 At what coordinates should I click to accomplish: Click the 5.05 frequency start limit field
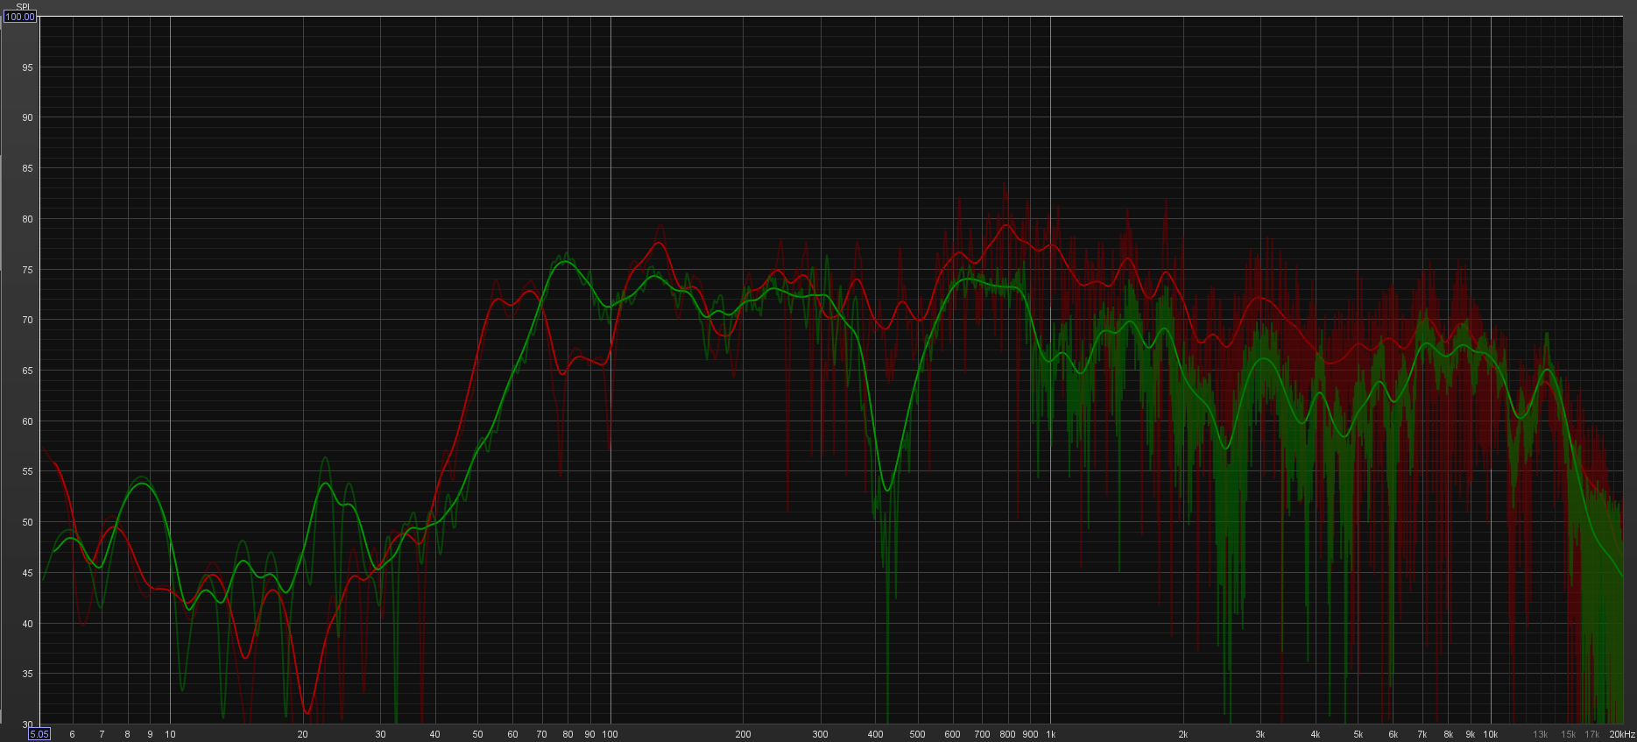click(x=39, y=734)
